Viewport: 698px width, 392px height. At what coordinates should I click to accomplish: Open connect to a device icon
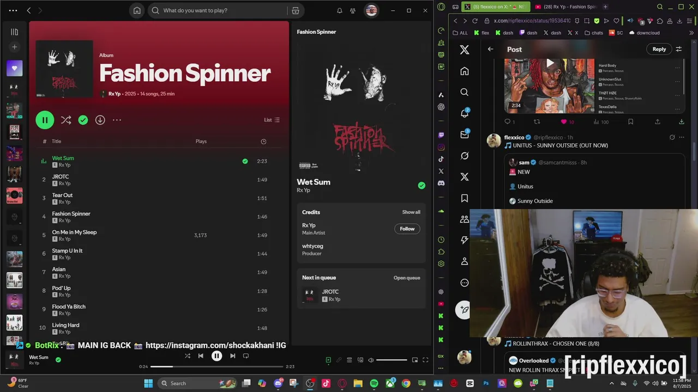click(x=360, y=360)
